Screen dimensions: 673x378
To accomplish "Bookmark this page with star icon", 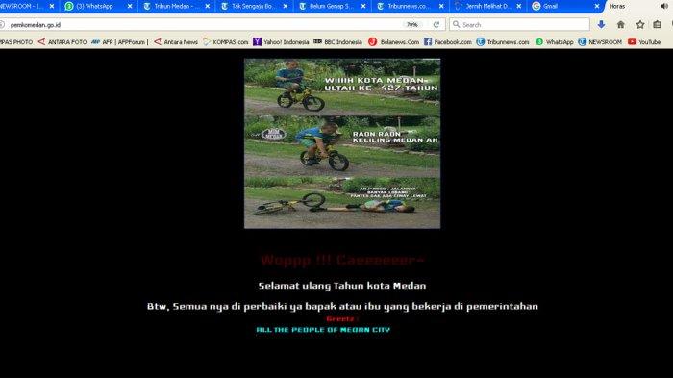I will tap(640, 24).
